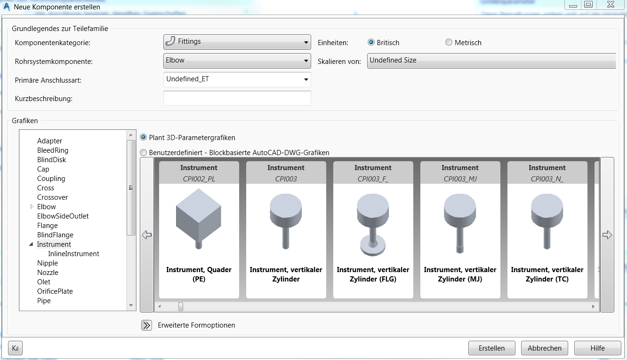Viewport: 627px width, 360px height.
Task: Select Instrument in the graphics tree
Action: click(x=54, y=244)
